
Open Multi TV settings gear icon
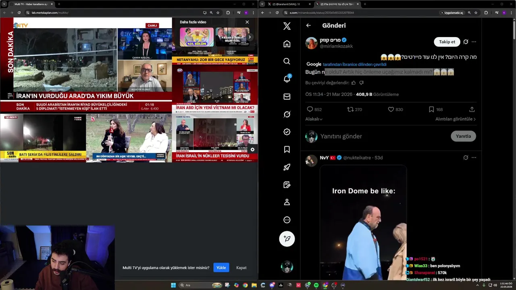tap(252, 149)
